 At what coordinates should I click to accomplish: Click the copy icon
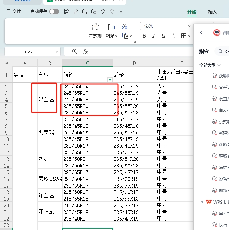[x=125, y=36]
